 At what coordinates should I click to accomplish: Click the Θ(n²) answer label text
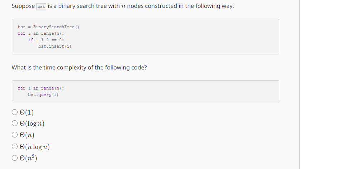[x=28, y=158]
